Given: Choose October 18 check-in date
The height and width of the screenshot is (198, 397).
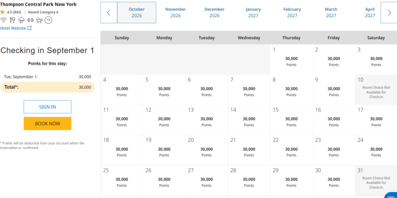Looking at the screenshot, I should coord(122,150).
